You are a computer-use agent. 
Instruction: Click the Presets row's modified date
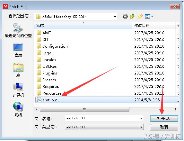click(x=149, y=80)
